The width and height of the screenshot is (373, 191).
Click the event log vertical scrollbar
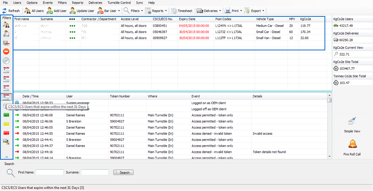click(329, 127)
